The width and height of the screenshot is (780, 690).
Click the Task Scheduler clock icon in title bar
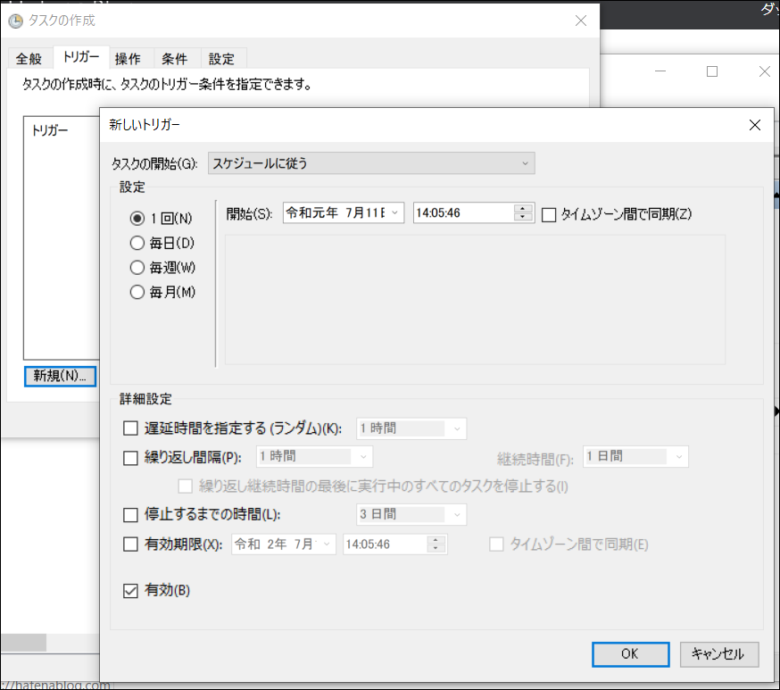(x=14, y=21)
